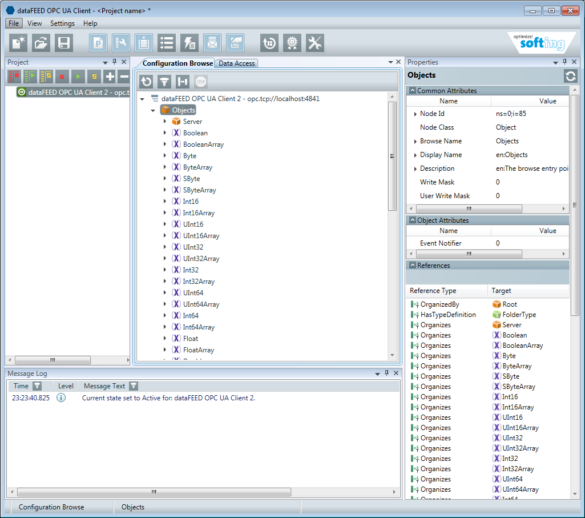Click the yellow simulate-all icon in Project panel
Viewport: 585px width, 518px height.
click(x=46, y=77)
